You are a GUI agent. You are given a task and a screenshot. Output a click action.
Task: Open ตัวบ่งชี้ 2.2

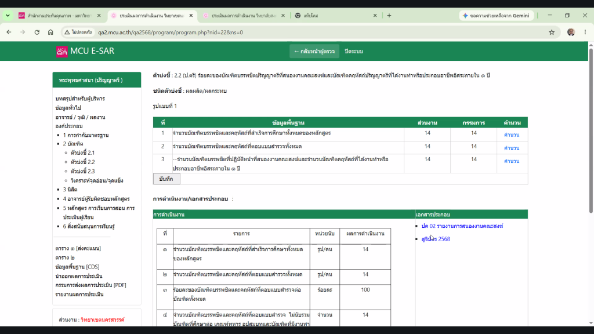coord(82,162)
